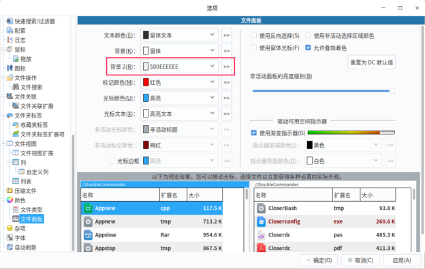Click >> button next to 文本颜色
425x269 pixels.
pyautogui.click(x=227, y=35)
